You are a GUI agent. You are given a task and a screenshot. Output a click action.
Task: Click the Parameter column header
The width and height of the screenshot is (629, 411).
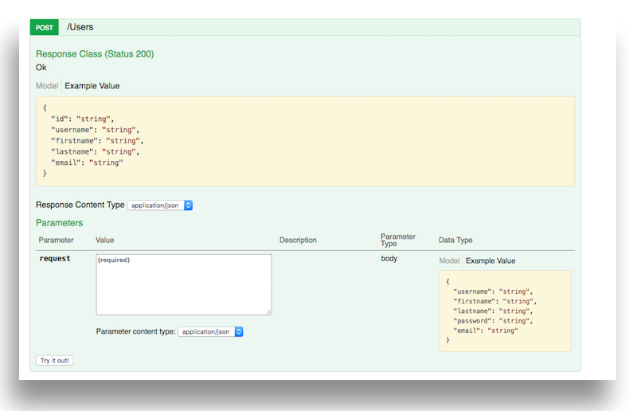point(57,240)
